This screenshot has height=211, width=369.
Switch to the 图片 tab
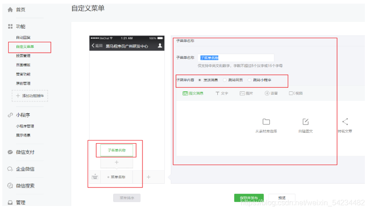tap(246, 93)
